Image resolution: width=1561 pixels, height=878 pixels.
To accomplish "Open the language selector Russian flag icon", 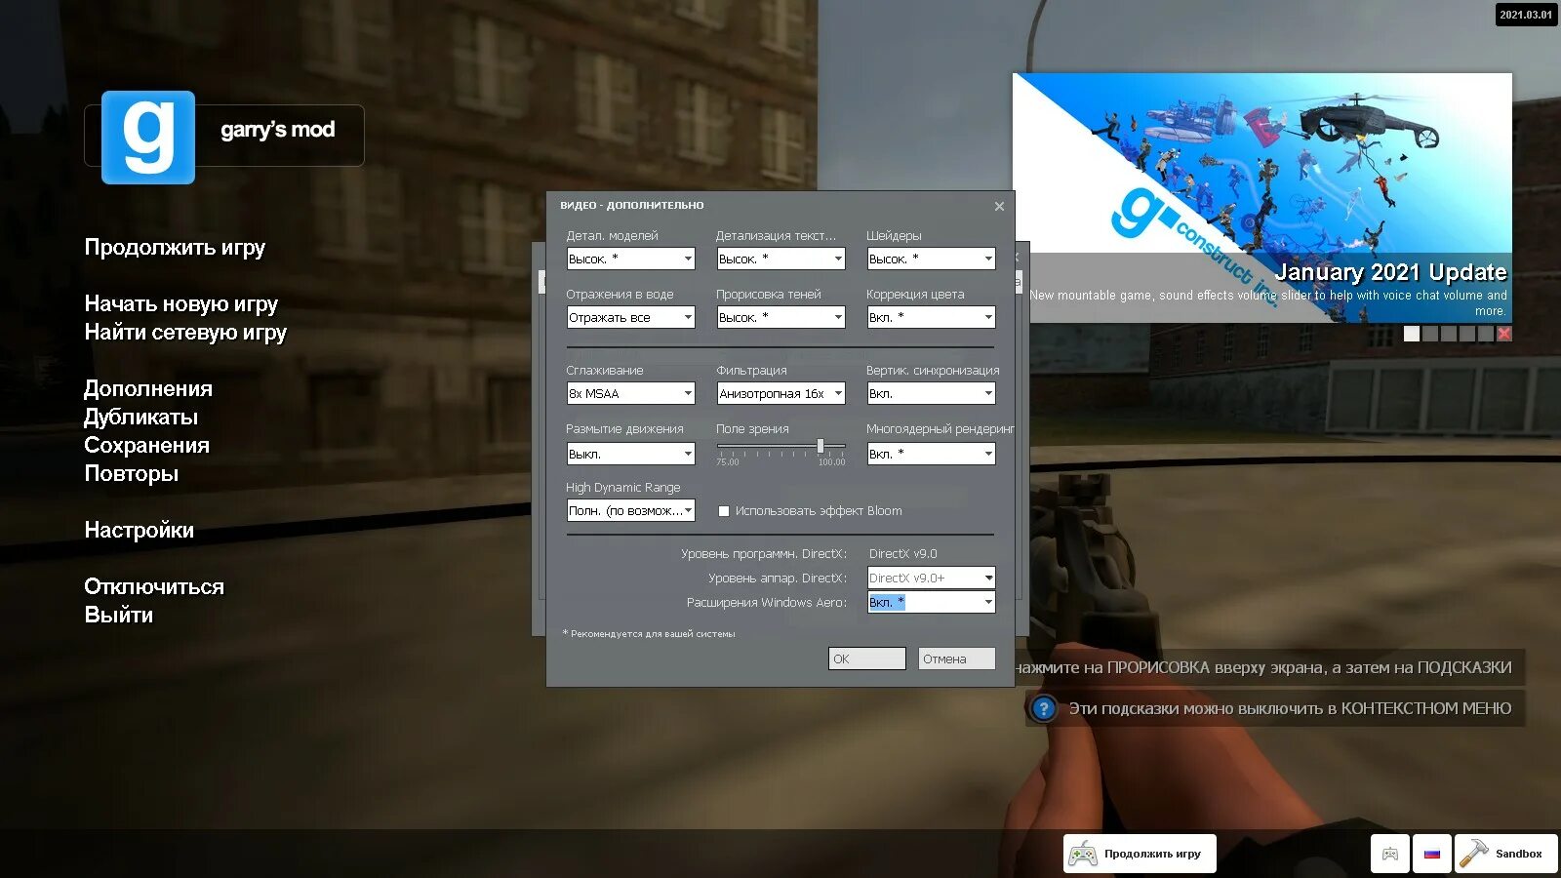I will coord(1431,854).
